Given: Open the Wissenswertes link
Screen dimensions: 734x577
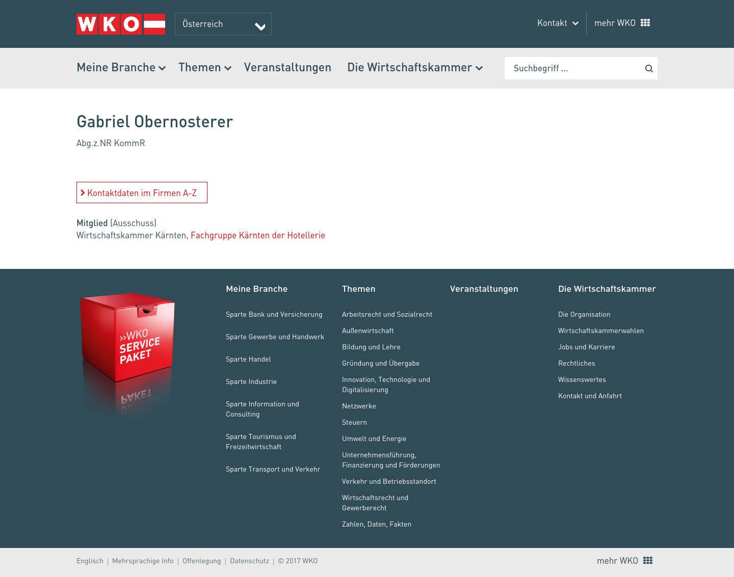Looking at the screenshot, I should [x=582, y=379].
